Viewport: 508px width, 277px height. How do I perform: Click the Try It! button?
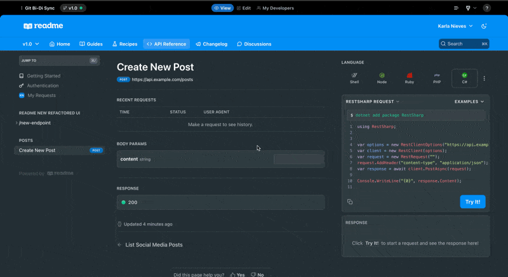[x=472, y=202]
